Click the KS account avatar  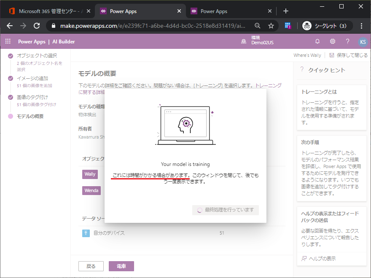363,42
